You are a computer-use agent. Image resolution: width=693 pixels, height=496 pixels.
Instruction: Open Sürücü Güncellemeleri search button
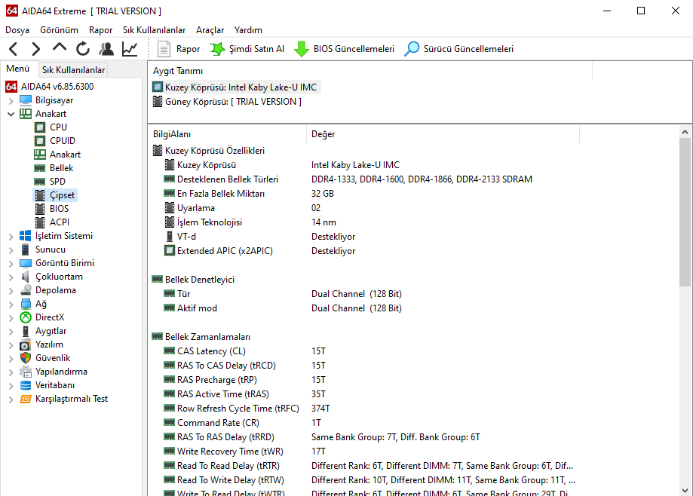coord(458,49)
